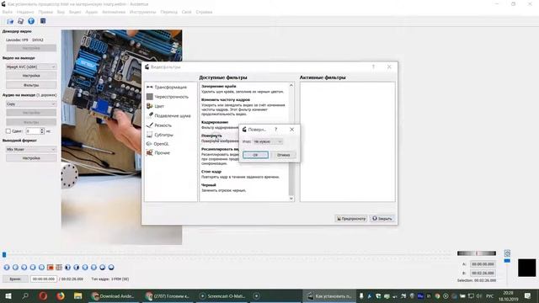Screen dimensions: 539x303
Task: Select the Прочие filter category
Action: pyautogui.click(x=158, y=153)
